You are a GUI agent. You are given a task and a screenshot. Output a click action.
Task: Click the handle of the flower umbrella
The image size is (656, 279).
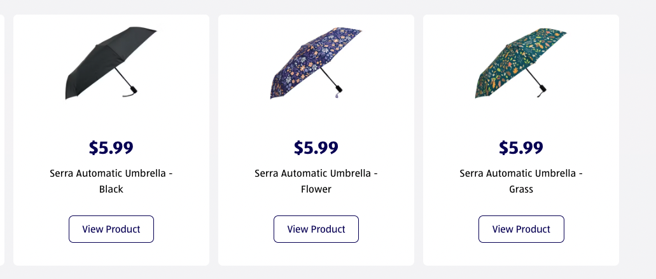pyautogui.click(x=338, y=91)
